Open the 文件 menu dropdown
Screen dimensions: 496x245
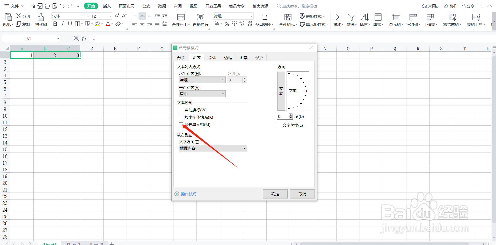point(14,6)
